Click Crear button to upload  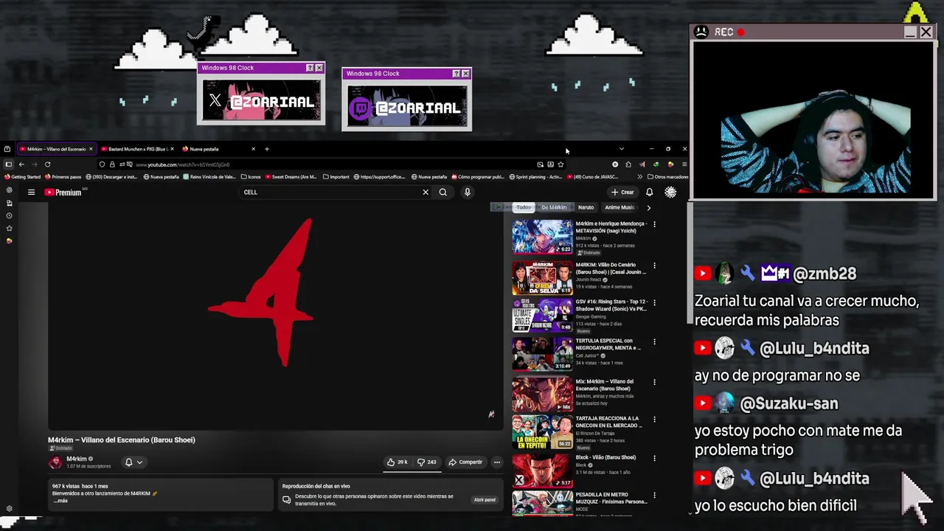622,192
